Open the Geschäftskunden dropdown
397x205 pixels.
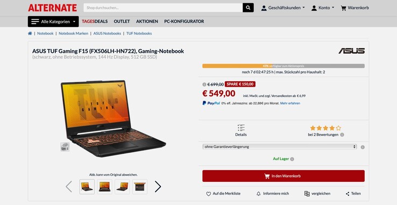[x=283, y=8]
